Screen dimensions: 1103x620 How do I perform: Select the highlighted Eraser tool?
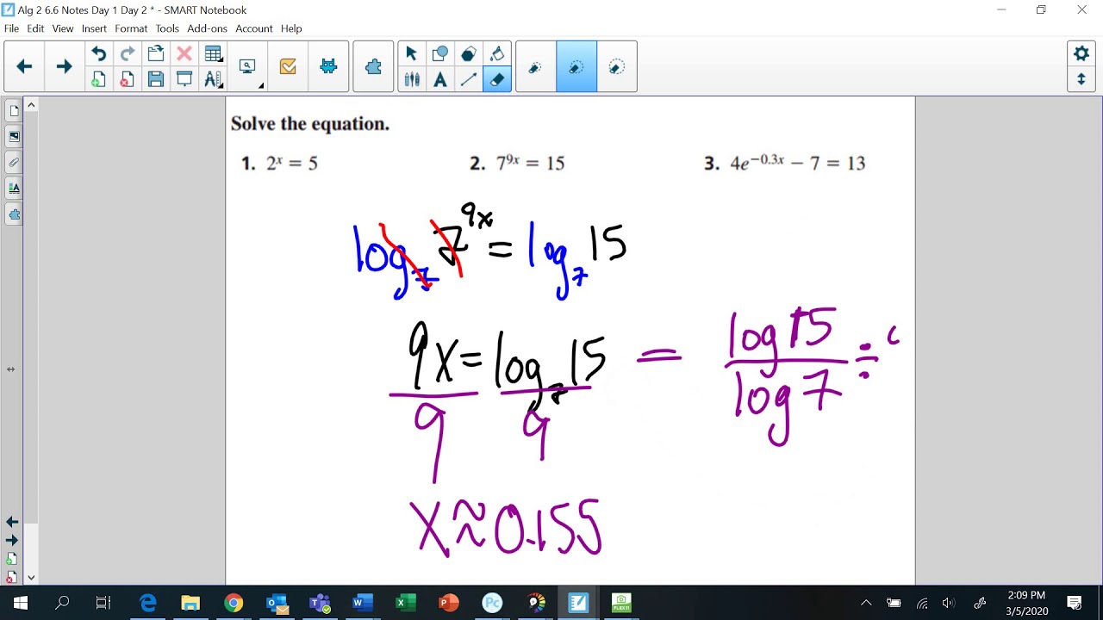[x=496, y=79]
